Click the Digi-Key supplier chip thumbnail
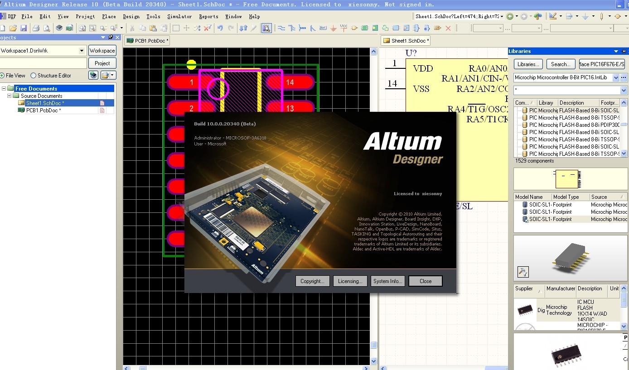The height and width of the screenshot is (370, 629). click(525, 310)
